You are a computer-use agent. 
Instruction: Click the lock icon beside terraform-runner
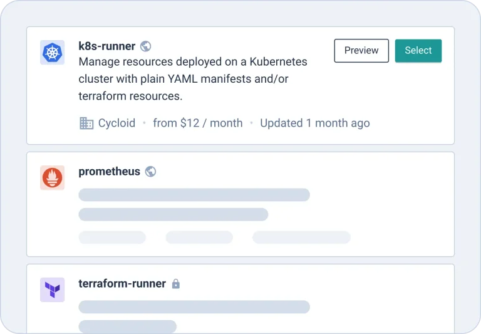pos(176,284)
